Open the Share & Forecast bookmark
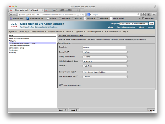The image size is (165, 124). click(35, 18)
